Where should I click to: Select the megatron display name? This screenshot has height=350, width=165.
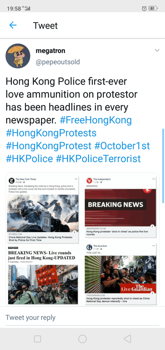50,51
